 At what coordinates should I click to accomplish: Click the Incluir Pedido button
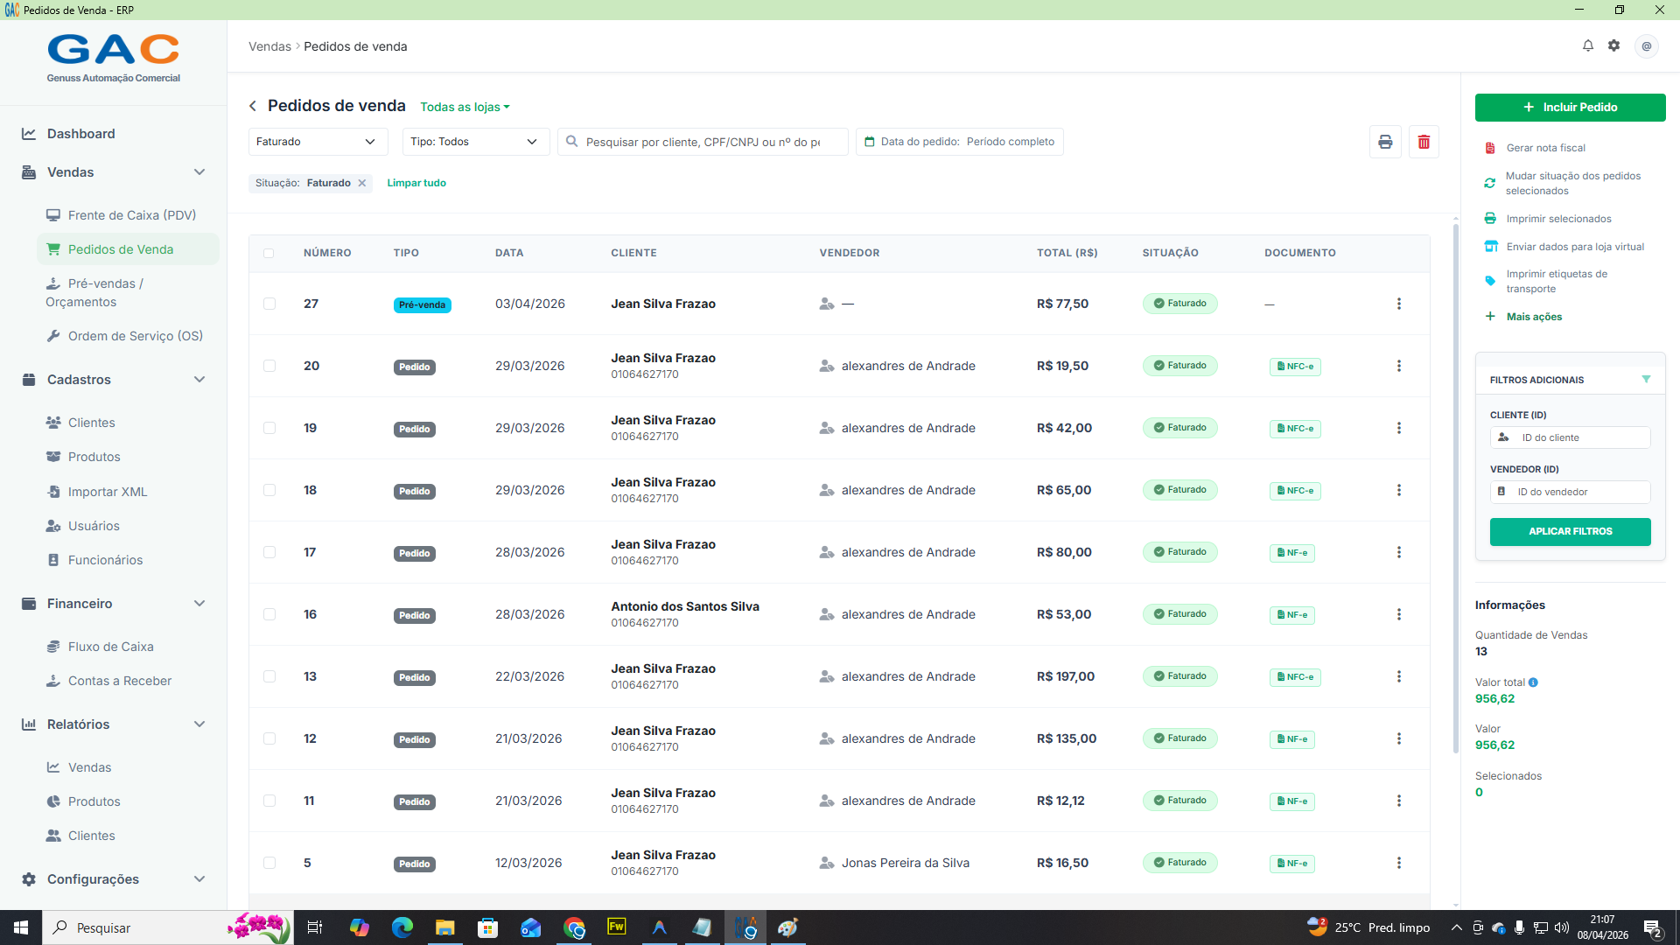(1571, 108)
